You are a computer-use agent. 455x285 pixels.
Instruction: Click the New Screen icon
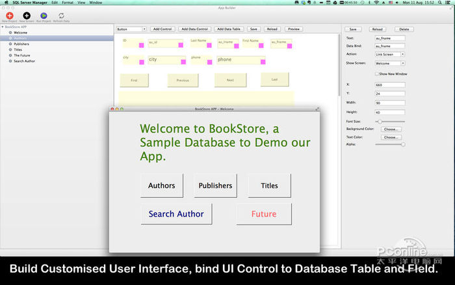click(x=27, y=15)
